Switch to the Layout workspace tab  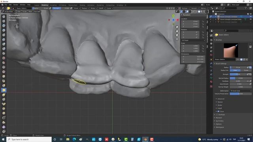pos(37,5)
